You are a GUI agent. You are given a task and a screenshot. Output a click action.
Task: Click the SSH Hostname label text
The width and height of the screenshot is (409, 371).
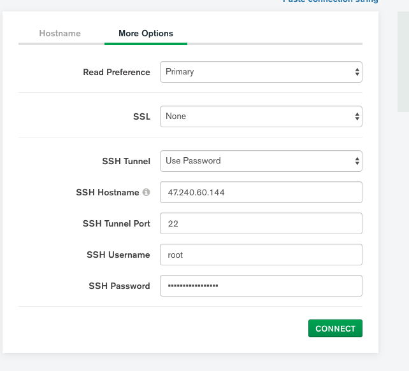107,193
